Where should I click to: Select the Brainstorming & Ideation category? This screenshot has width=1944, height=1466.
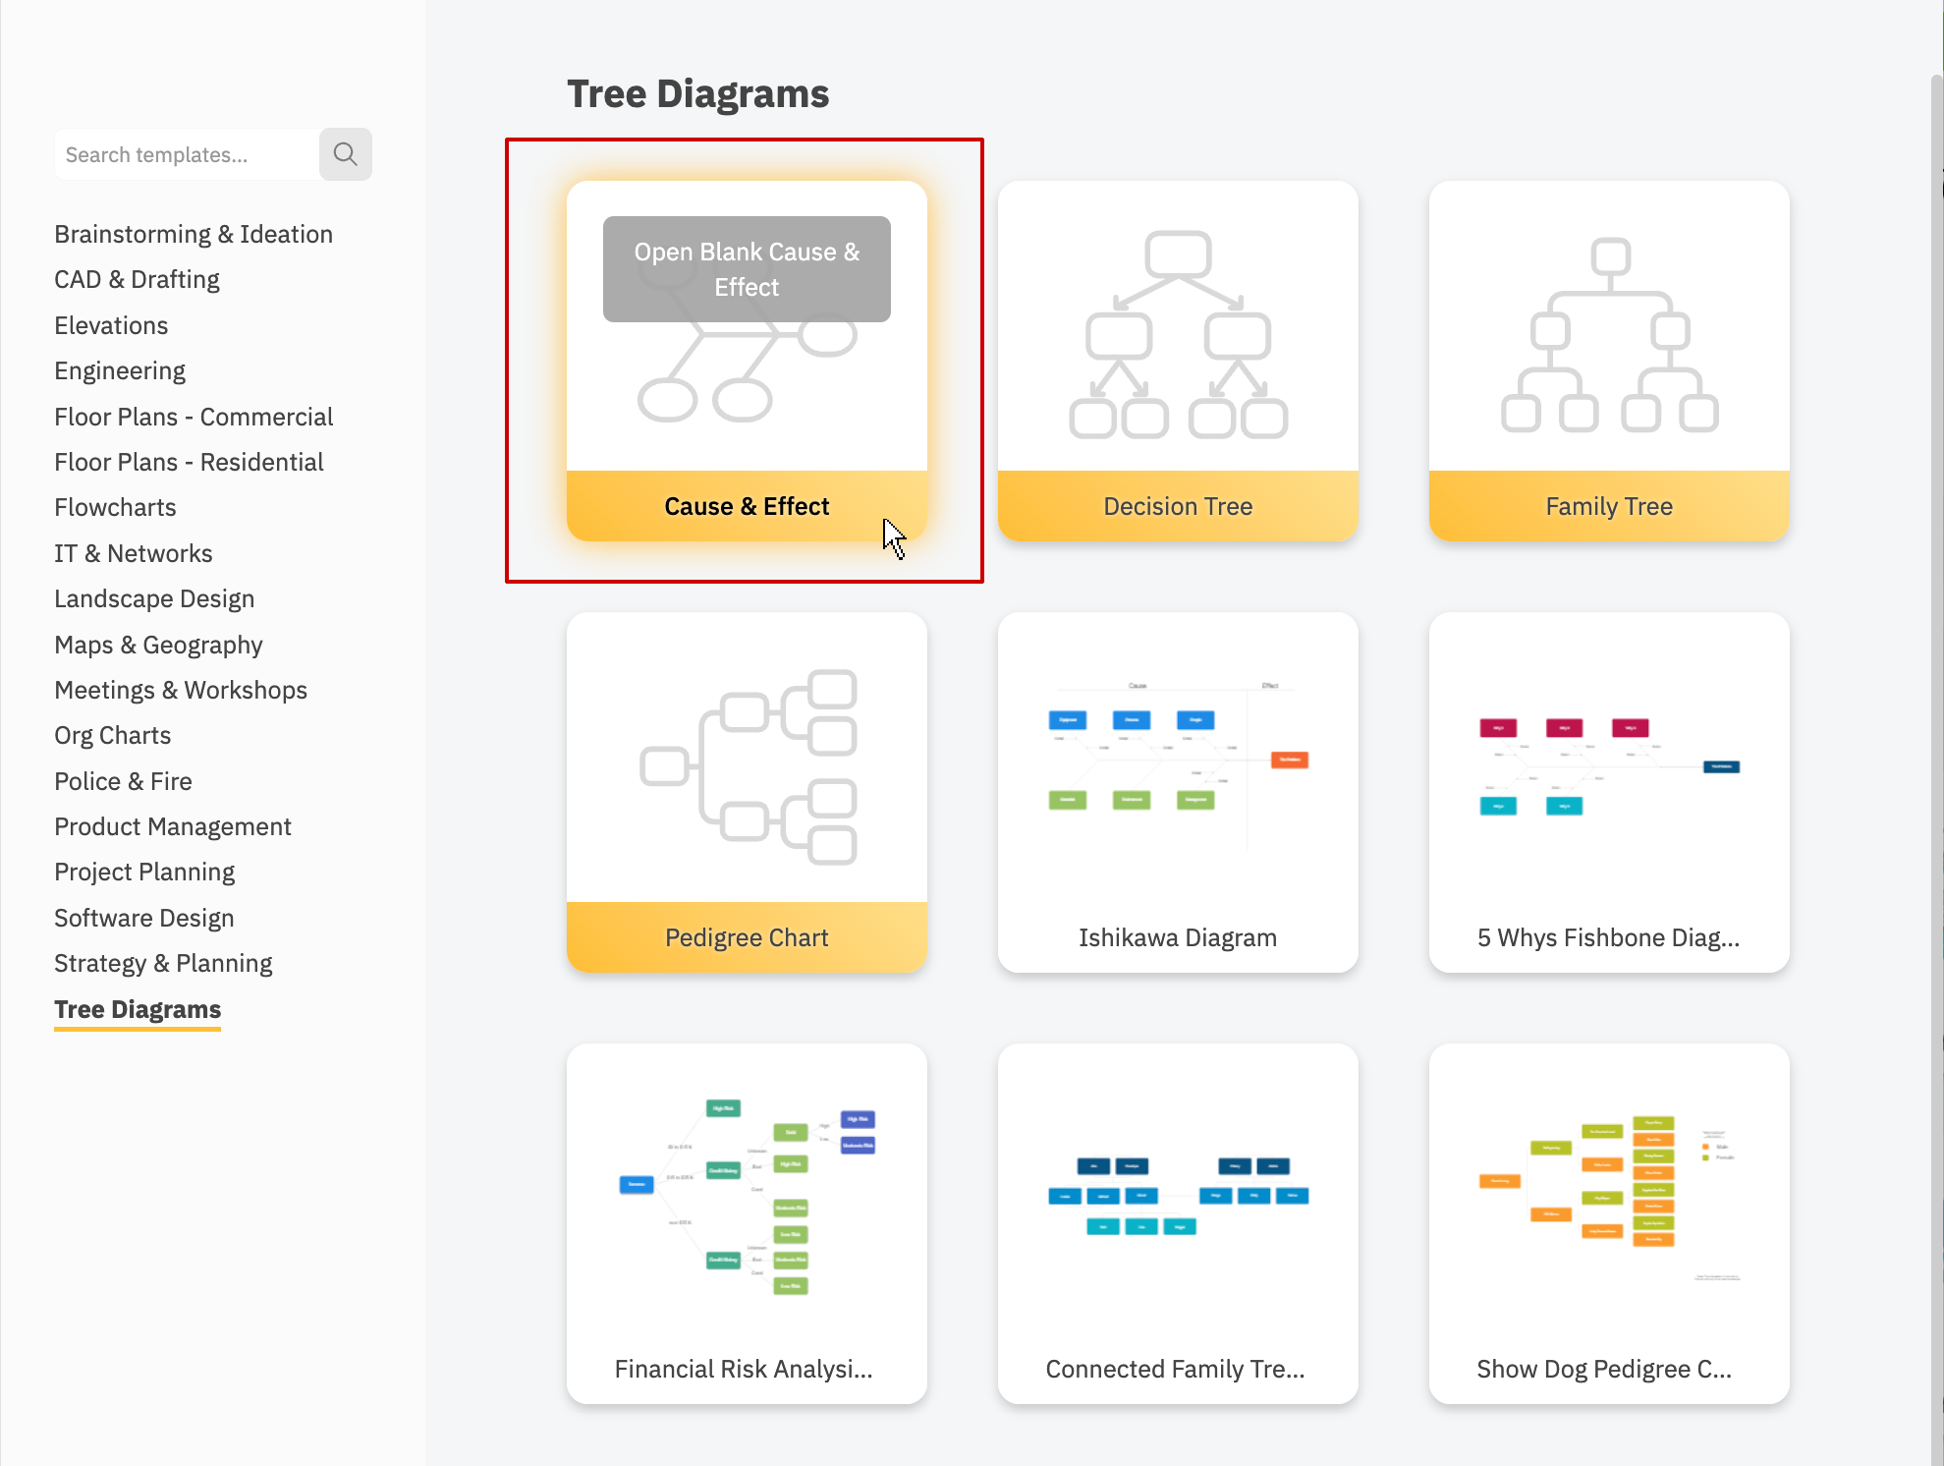click(x=194, y=234)
